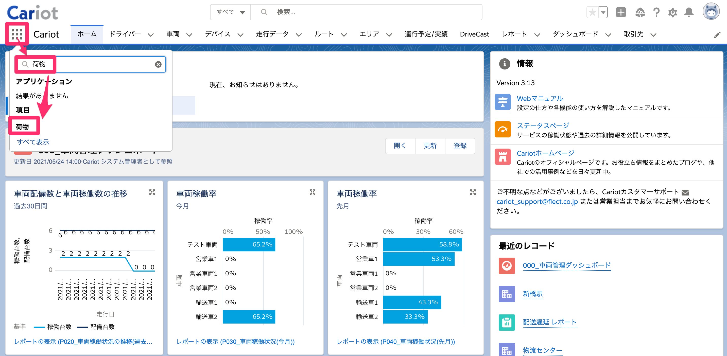The height and width of the screenshot is (356, 727).
Task: Expand the 車両 tab menu chevron
Action: pyautogui.click(x=189, y=35)
